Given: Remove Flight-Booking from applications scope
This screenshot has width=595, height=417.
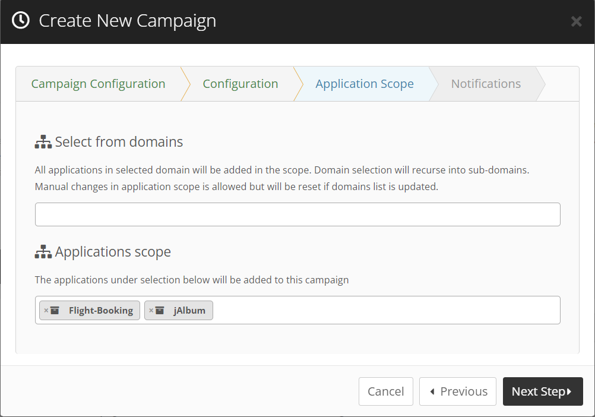Looking at the screenshot, I should click(46, 311).
